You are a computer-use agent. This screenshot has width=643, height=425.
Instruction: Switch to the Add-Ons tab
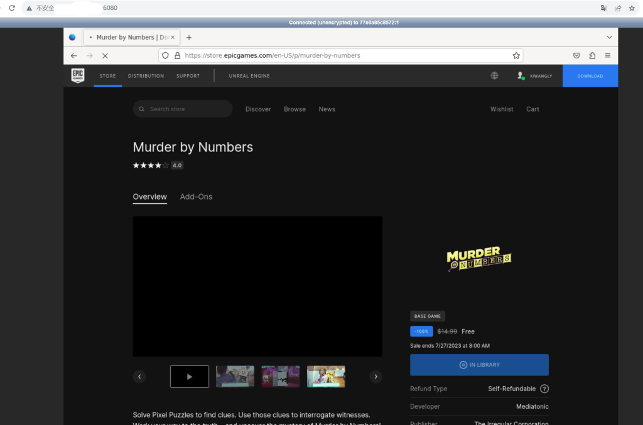click(196, 196)
